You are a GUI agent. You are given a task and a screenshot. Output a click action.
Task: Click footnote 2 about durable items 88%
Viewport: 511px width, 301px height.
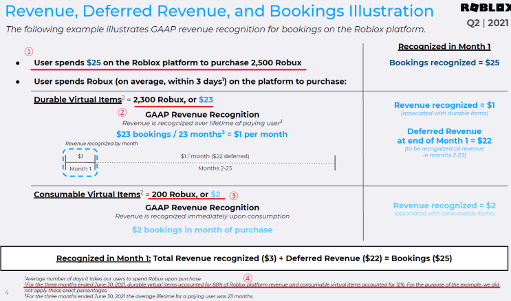point(262,287)
